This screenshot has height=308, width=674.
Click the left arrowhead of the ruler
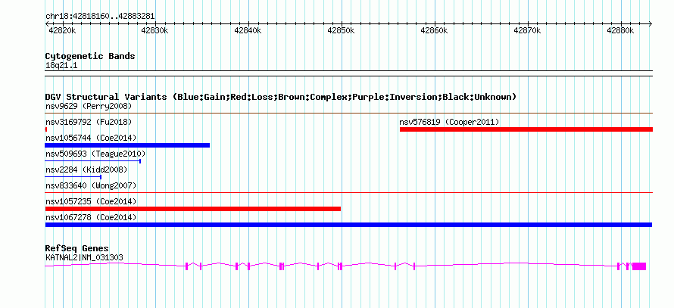47,23
